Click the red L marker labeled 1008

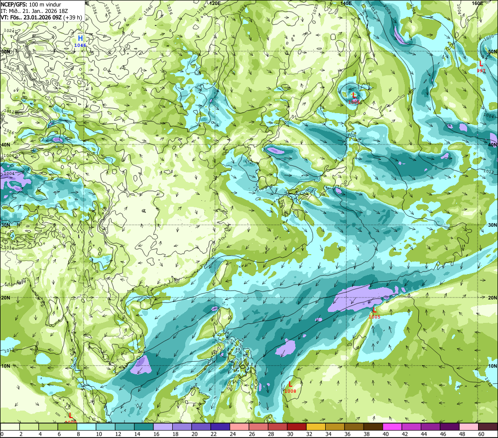point(290,384)
